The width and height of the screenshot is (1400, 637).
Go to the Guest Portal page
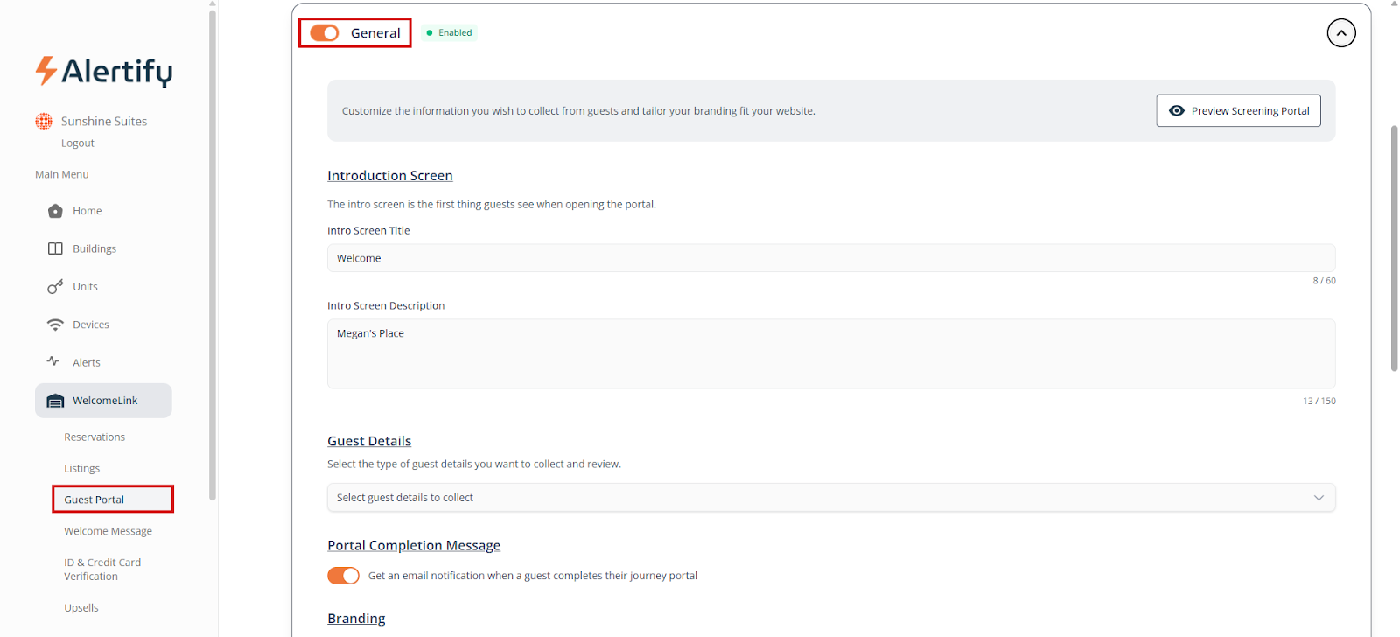click(x=94, y=500)
